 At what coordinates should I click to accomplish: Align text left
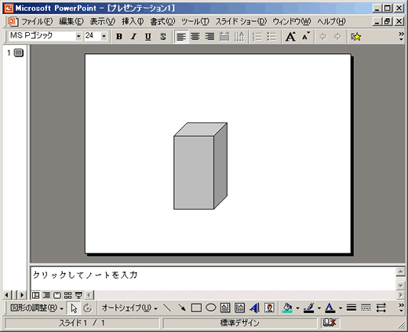tap(181, 37)
